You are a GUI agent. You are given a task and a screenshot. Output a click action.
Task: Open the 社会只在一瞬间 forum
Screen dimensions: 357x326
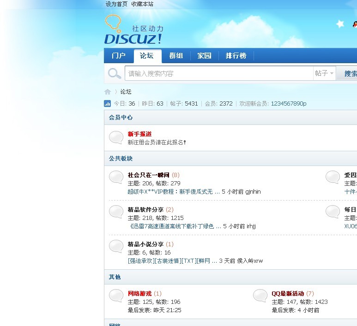tap(148, 175)
